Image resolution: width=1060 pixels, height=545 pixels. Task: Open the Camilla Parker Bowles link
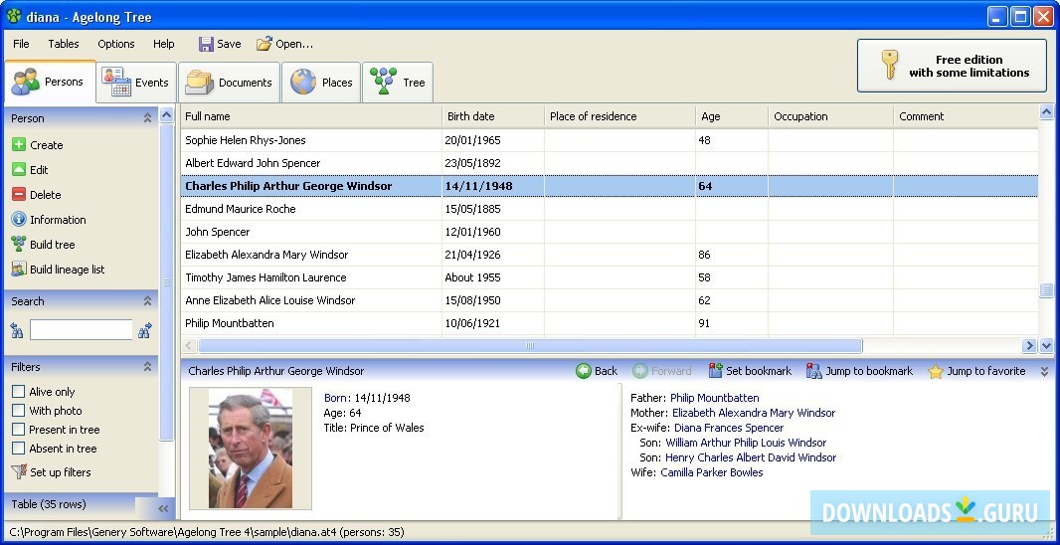(x=711, y=472)
